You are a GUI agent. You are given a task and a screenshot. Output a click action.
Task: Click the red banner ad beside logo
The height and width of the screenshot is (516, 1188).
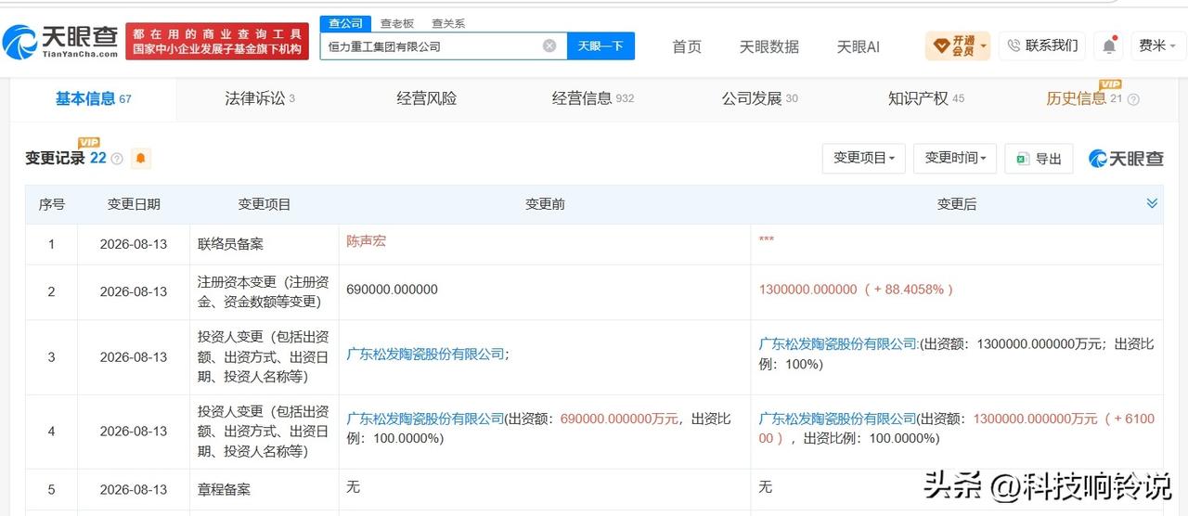[217, 42]
